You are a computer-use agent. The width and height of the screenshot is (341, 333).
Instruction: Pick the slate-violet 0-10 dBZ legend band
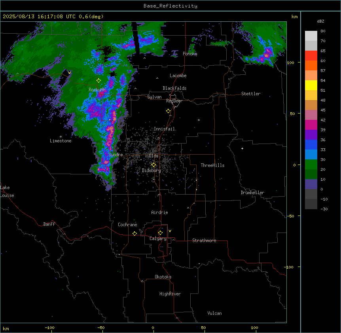coord(311,184)
